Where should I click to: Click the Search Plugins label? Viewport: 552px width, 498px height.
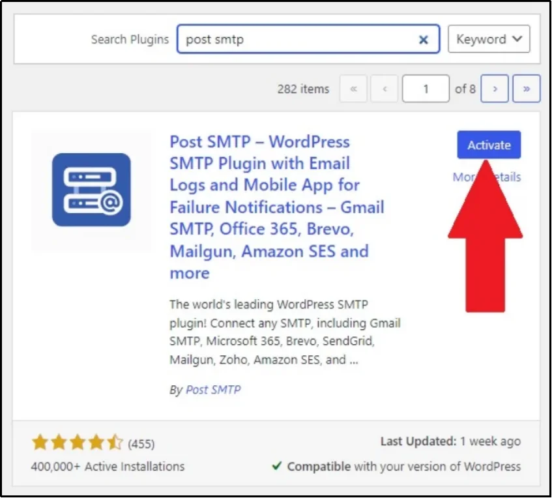point(129,39)
